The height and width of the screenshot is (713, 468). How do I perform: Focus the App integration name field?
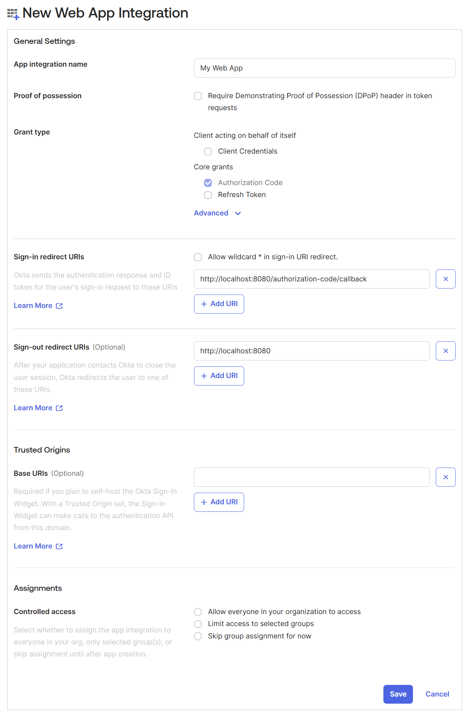tap(325, 68)
